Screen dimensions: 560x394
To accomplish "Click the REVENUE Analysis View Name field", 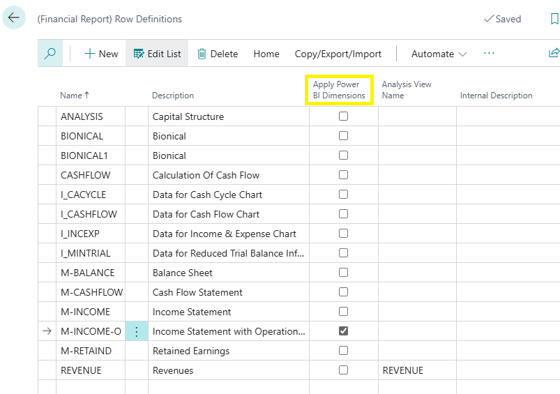I will 416,370.
